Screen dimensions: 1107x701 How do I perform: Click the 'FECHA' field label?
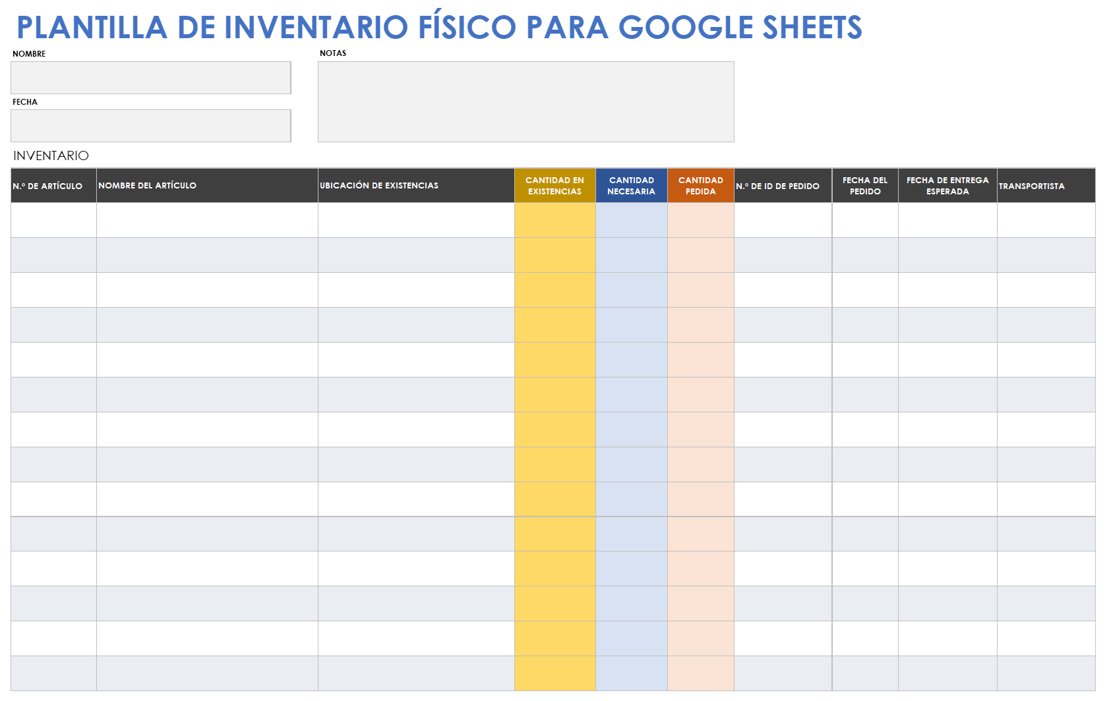pyautogui.click(x=25, y=102)
